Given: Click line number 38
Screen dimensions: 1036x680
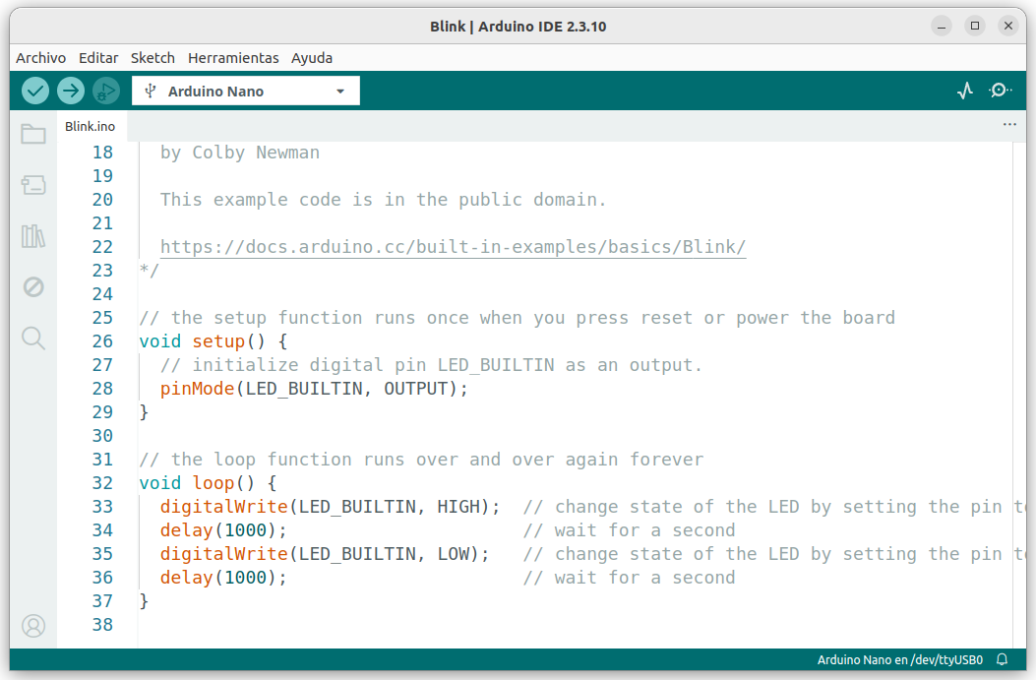Looking at the screenshot, I should [x=102, y=625].
